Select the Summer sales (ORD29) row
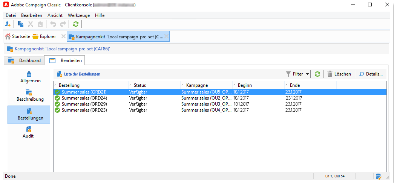This screenshot has height=183, width=394. pos(220,104)
